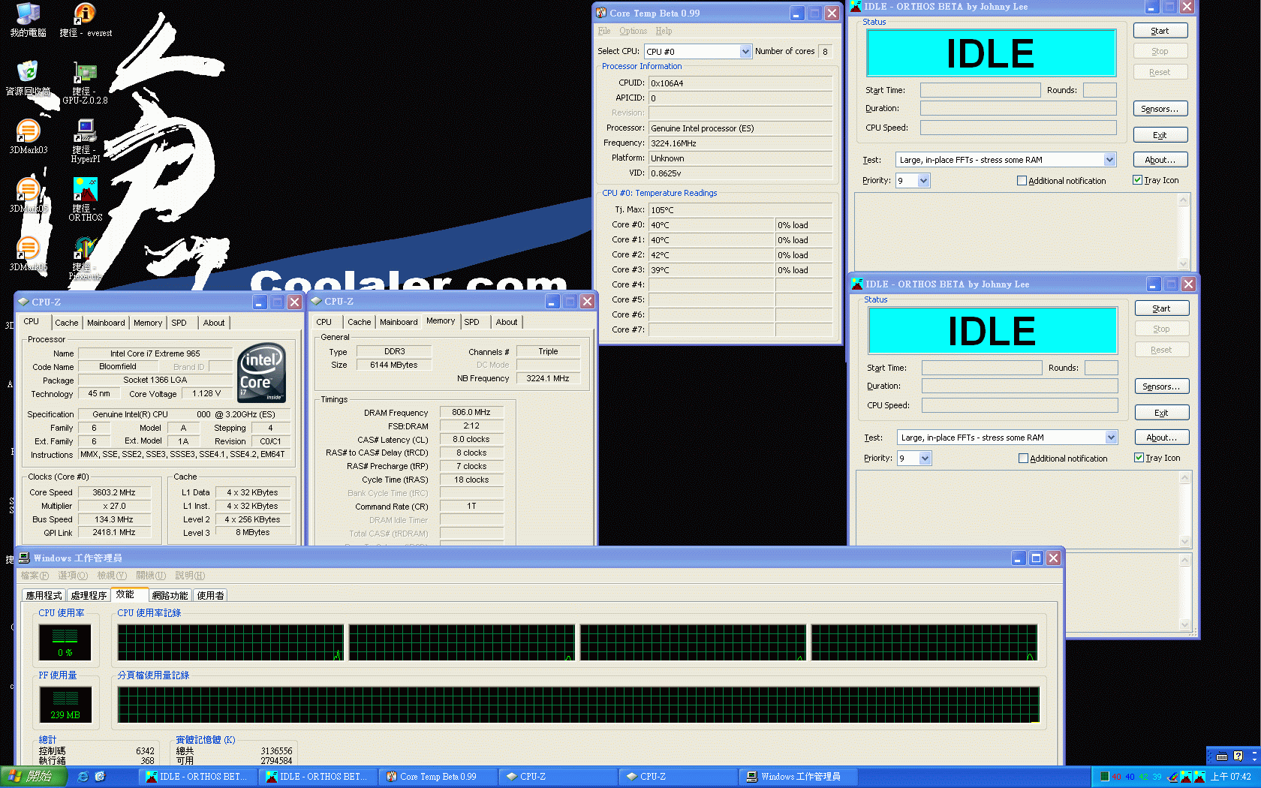This screenshot has width=1261, height=788.
Task: Click the left CPU-Z window title icon
Action: click(x=23, y=302)
